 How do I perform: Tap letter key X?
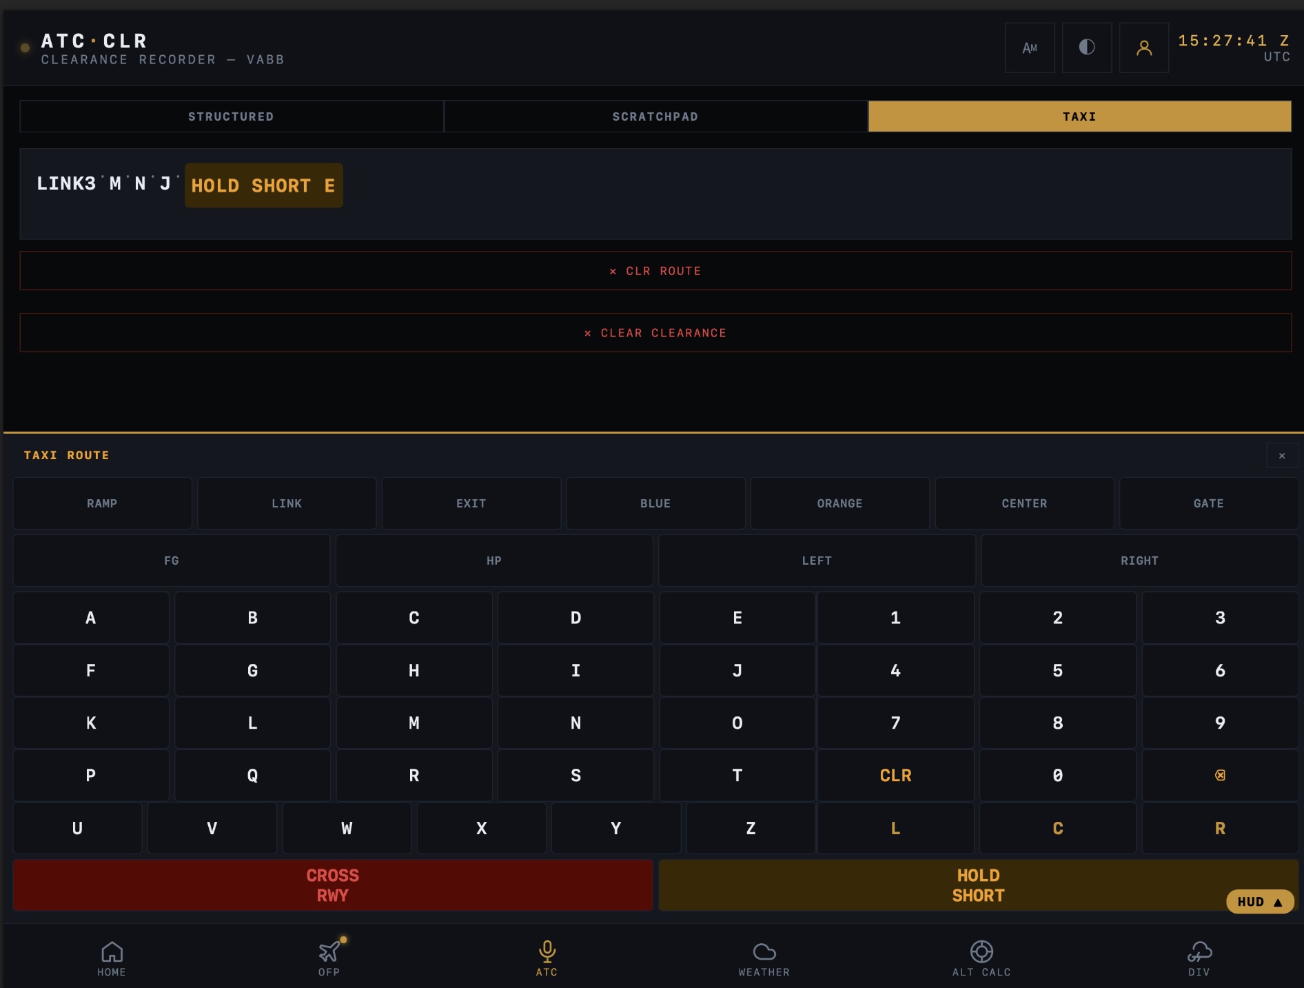pyautogui.click(x=482, y=828)
